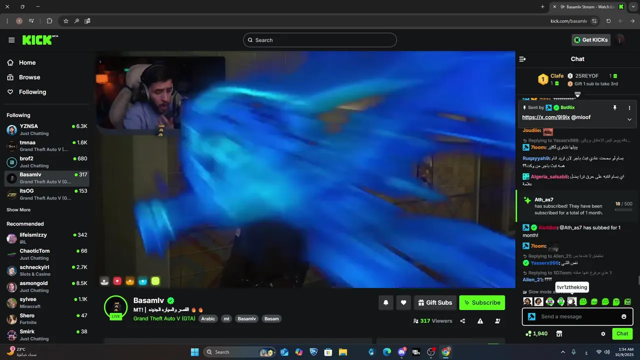Show hidden system tray icons
The height and width of the screenshot is (360, 640).
click(x=563, y=352)
